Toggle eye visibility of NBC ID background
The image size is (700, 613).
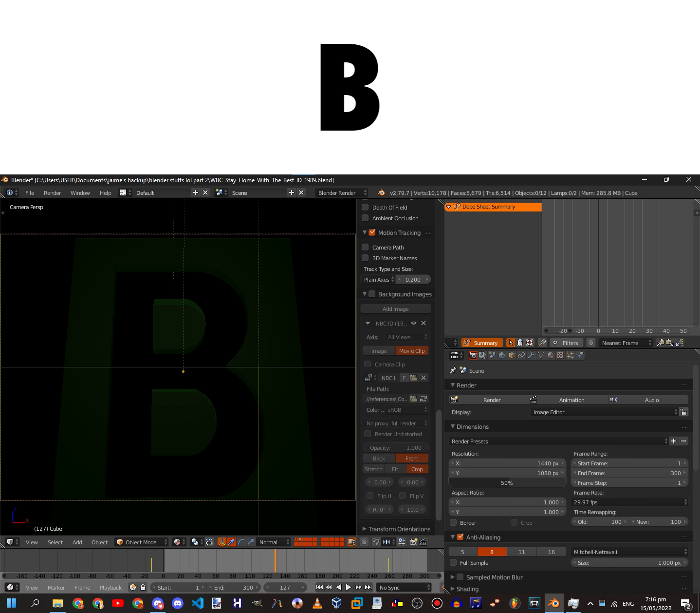click(x=414, y=323)
